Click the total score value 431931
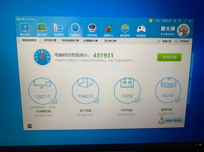 pos(103,56)
